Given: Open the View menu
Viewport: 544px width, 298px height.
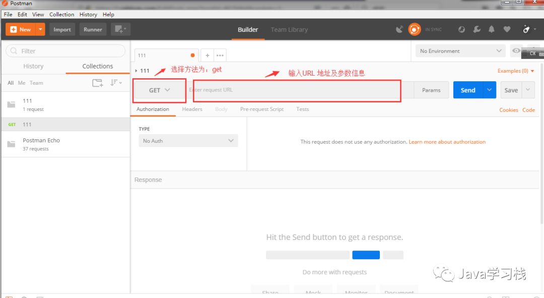Looking at the screenshot, I should coord(38,14).
